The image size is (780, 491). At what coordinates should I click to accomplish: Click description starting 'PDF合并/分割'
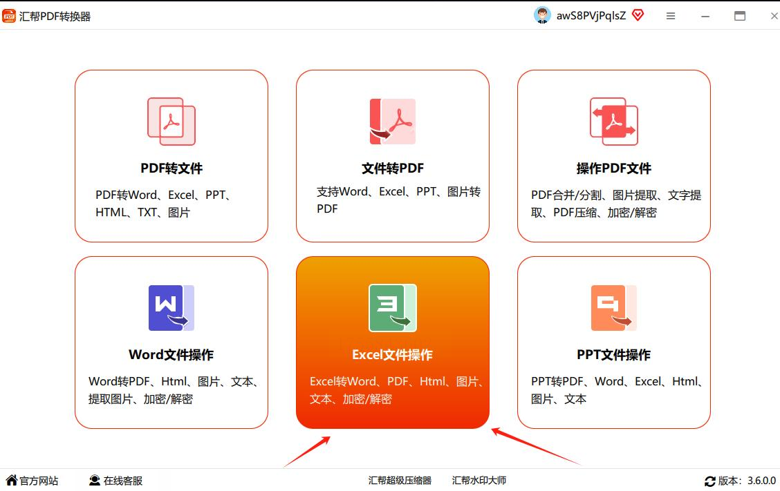[x=616, y=204]
